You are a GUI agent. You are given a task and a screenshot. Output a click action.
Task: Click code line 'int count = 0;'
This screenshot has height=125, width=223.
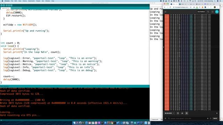tap(10, 43)
